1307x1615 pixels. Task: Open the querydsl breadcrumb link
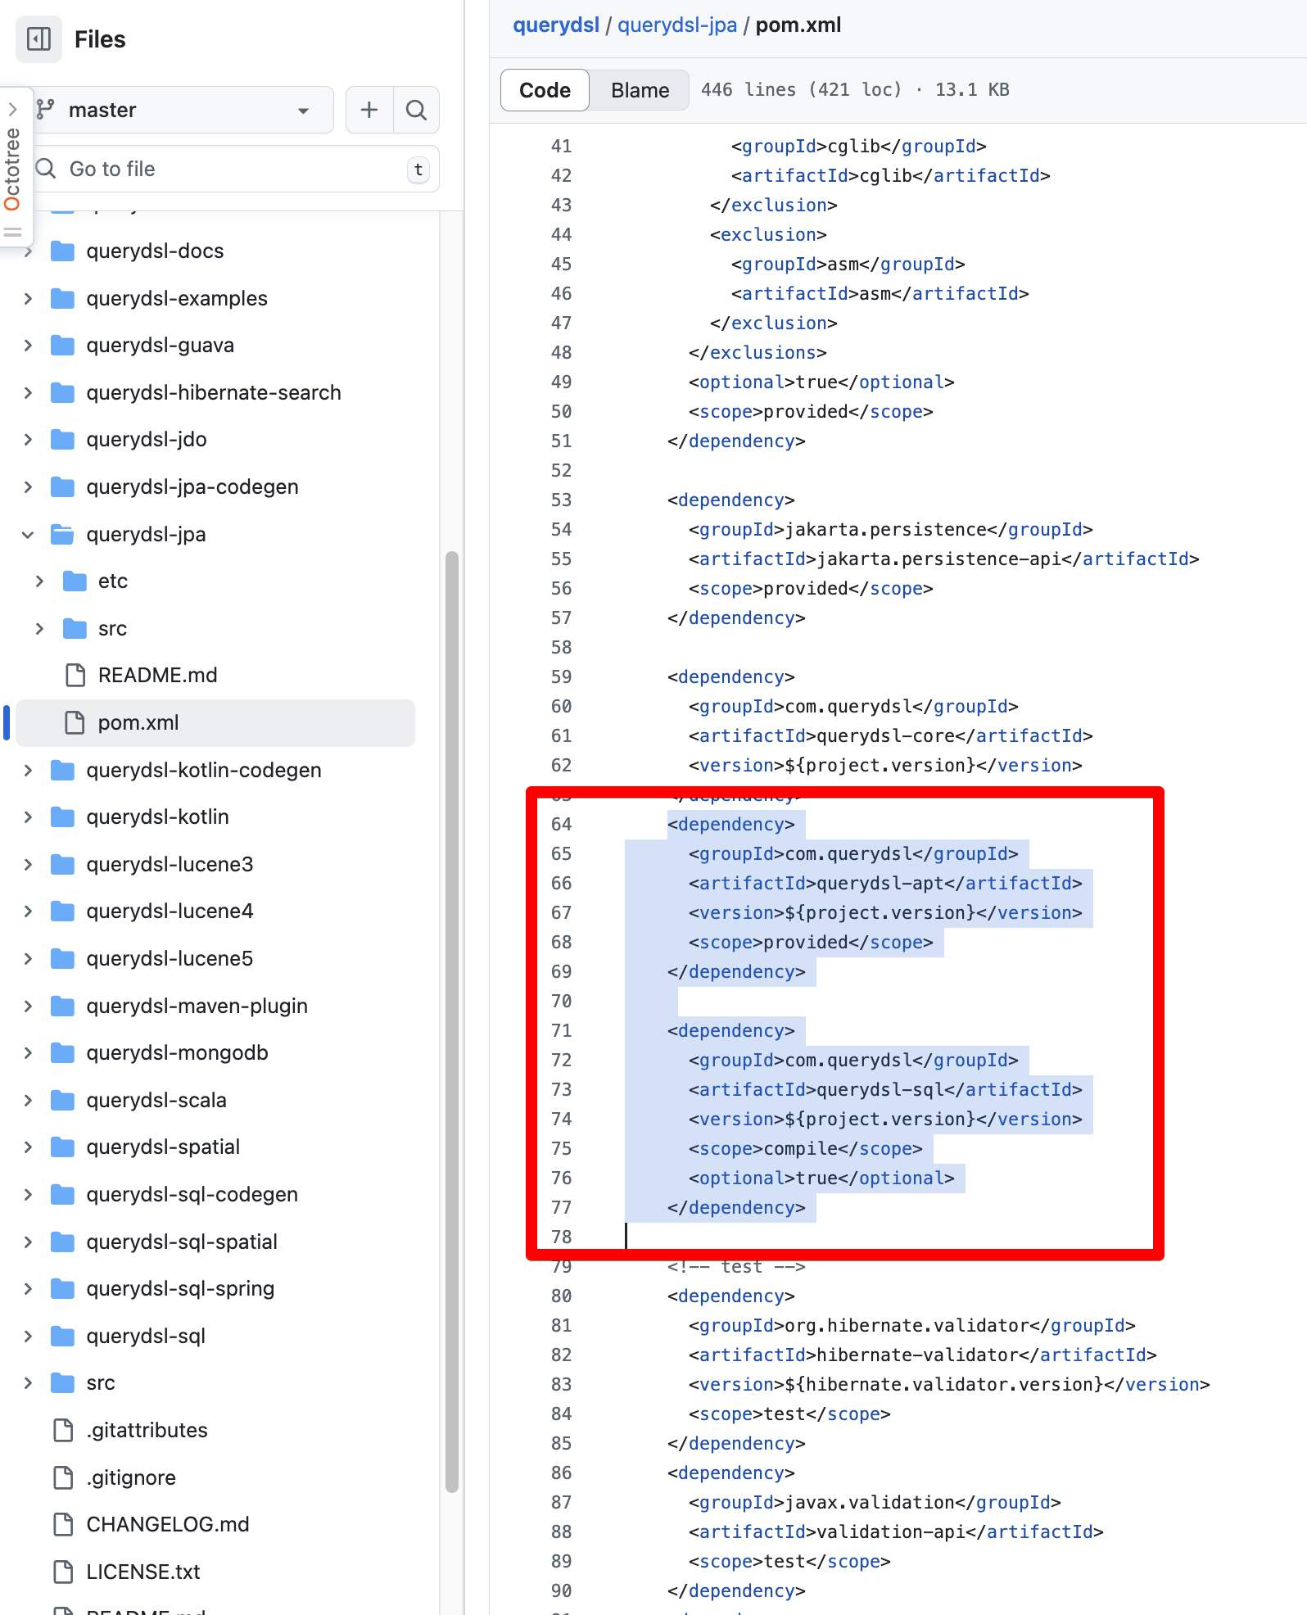pos(556,25)
